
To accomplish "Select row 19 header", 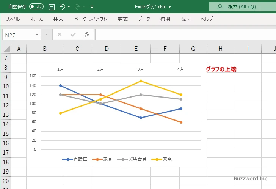I will click(6, 172).
